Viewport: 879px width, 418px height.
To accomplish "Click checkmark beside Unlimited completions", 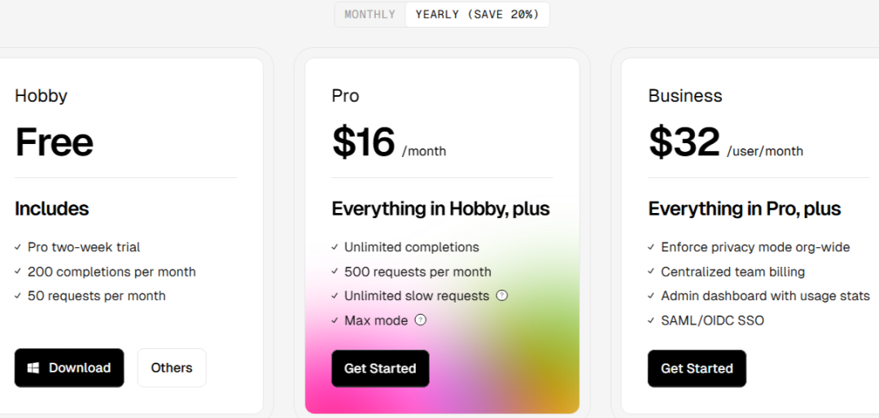I will point(335,246).
